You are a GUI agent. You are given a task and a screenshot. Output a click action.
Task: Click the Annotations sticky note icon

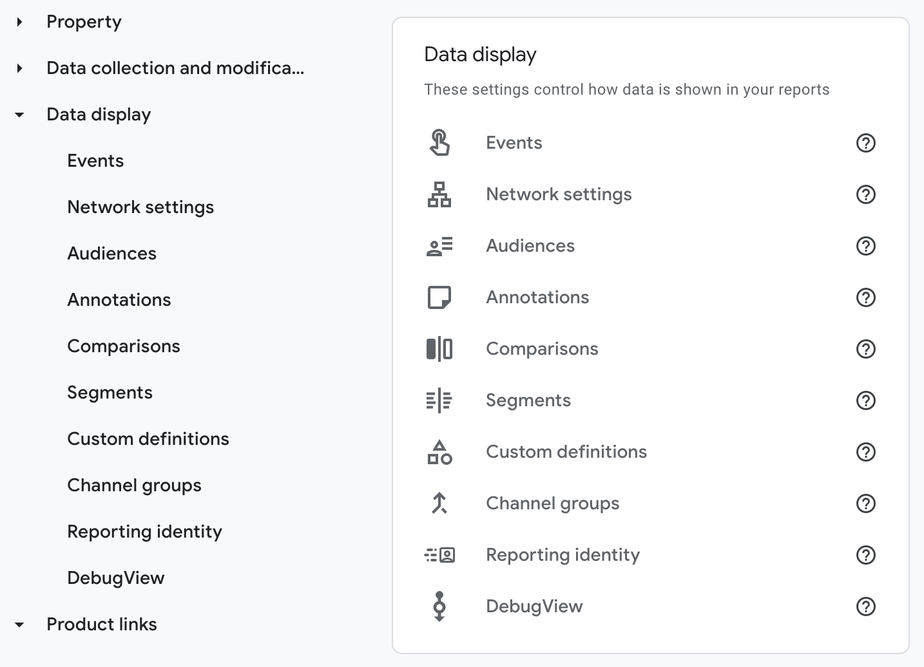(x=439, y=297)
